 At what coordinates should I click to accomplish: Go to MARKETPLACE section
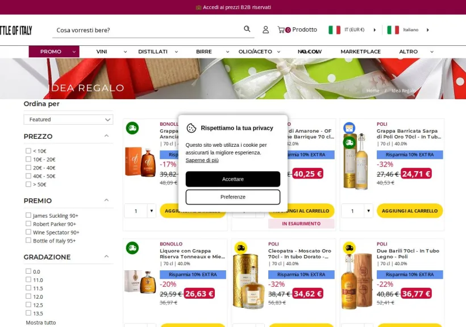click(x=360, y=52)
